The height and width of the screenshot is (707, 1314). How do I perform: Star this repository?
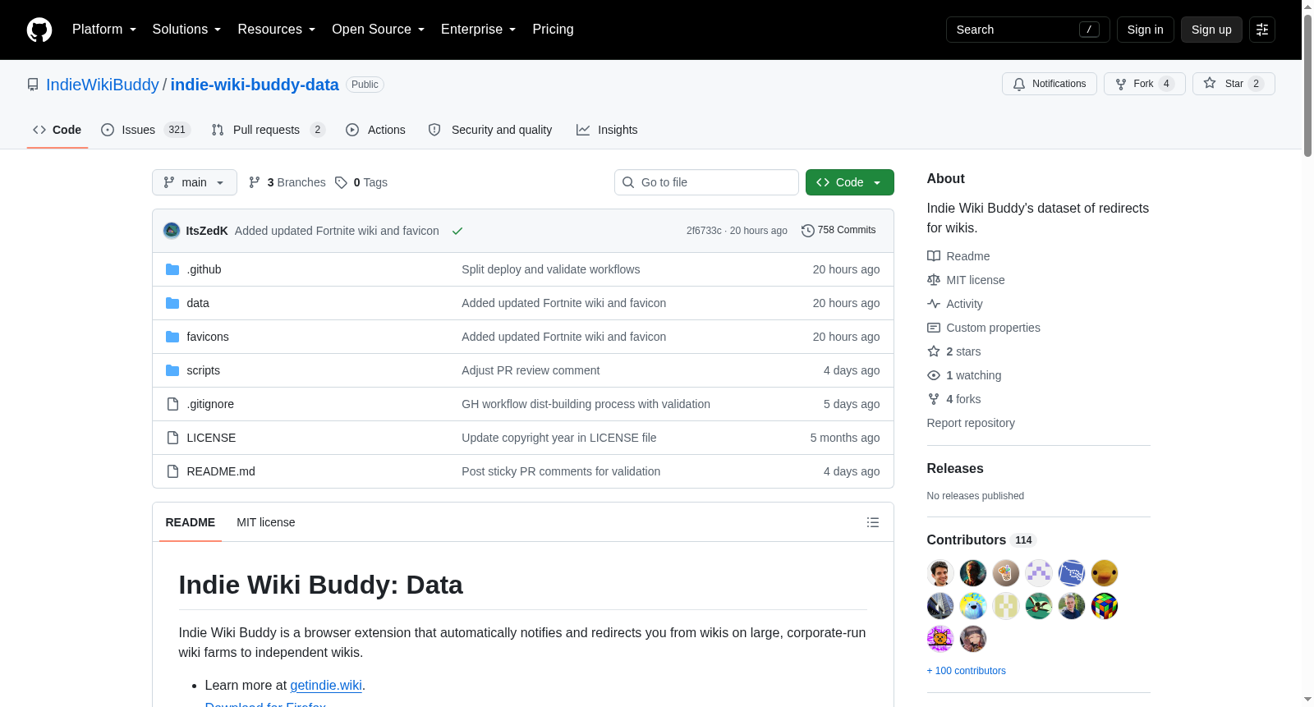pyautogui.click(x=1234, y=84)
